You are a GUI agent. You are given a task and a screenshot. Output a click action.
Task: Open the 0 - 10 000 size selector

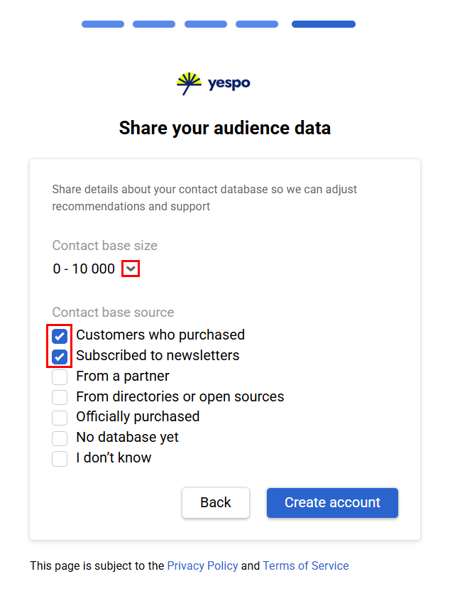point(84,269)
